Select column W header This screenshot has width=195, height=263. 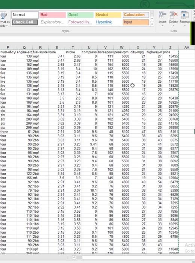click(x=122, y=48)
